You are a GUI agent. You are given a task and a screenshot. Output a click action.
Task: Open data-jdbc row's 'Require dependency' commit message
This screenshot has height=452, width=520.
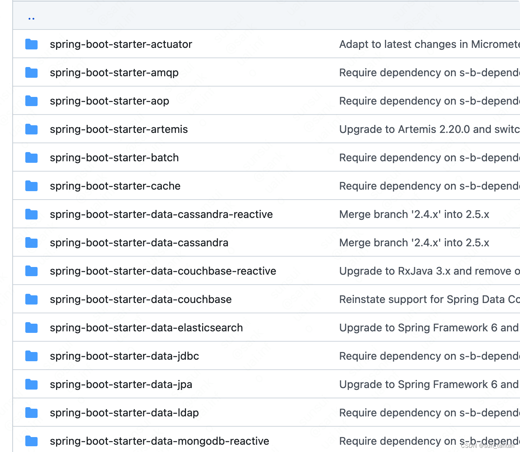tap(429, 356)
